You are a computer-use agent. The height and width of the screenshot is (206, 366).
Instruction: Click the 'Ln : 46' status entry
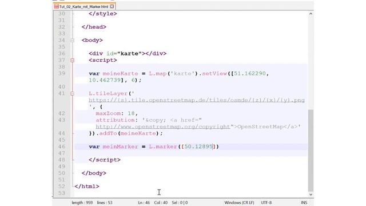(144, 203)
